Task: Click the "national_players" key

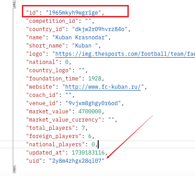Action: (55, 144)
